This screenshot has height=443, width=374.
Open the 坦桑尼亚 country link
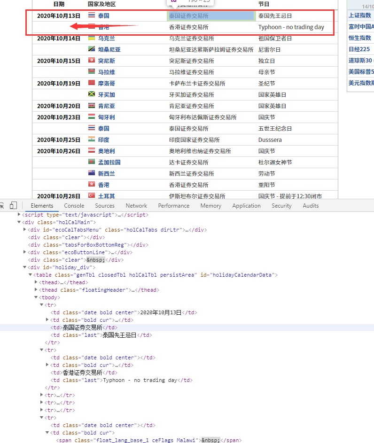109,50
